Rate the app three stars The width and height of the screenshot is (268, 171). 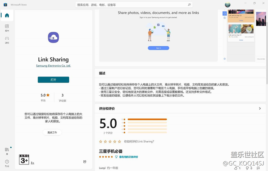click(110, 141)
